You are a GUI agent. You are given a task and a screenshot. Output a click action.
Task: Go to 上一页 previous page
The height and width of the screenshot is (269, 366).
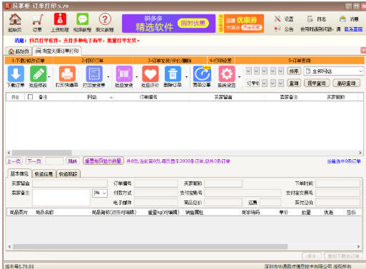[x=14, y=161]
